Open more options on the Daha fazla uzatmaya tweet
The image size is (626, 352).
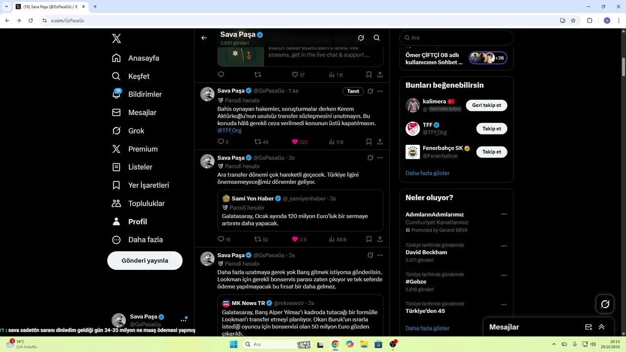click(x=380, y=255)
